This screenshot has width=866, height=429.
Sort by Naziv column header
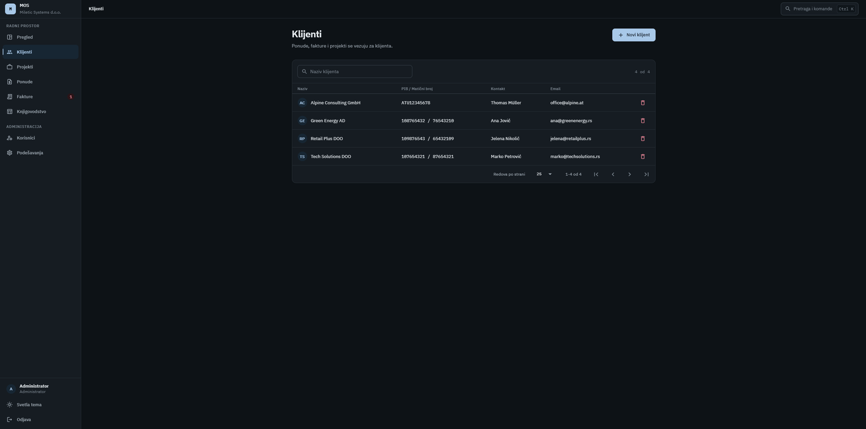(303, 89)
